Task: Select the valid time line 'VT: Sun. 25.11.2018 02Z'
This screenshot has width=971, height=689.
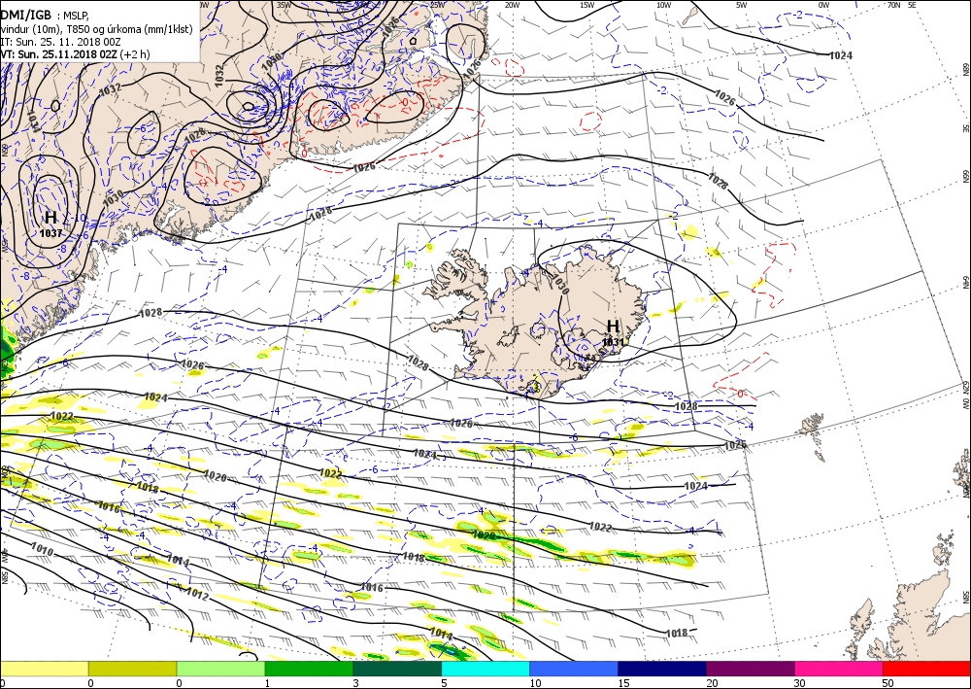Action: coord(75,54)
